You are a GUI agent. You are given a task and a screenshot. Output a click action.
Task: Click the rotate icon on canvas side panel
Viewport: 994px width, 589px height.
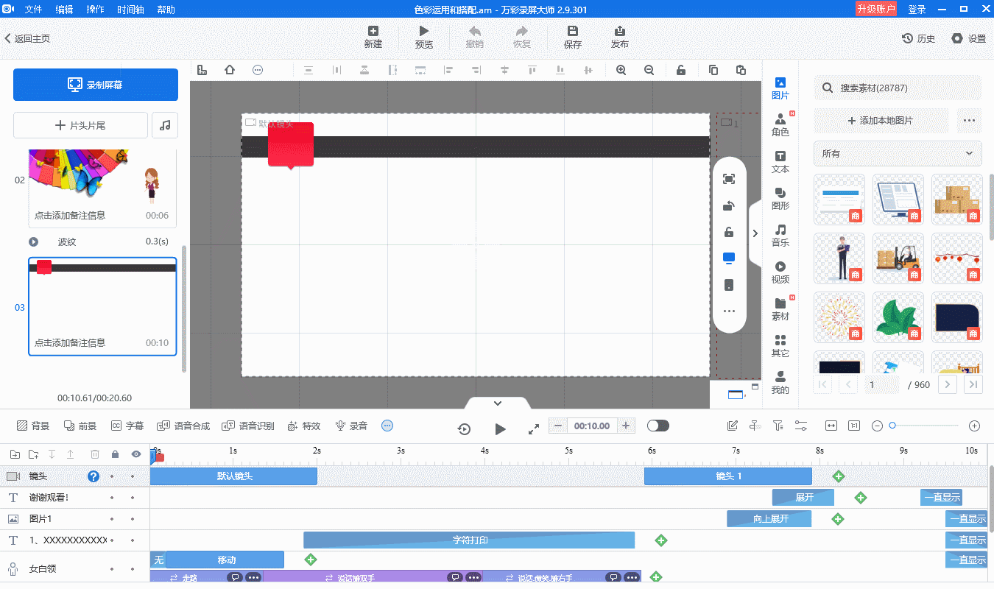[729, 205]
